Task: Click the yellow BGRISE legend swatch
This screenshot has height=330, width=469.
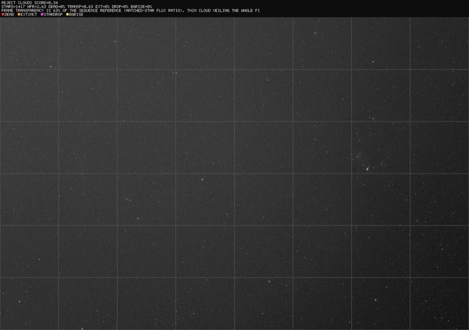Action: [x=68, y=15]
